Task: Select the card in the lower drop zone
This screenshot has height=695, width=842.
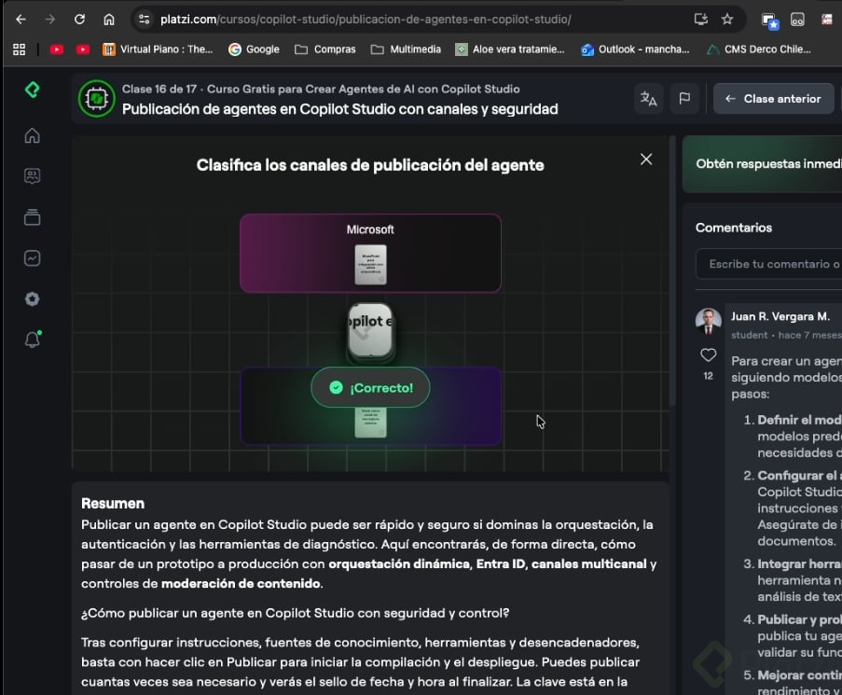Action: 370,423
